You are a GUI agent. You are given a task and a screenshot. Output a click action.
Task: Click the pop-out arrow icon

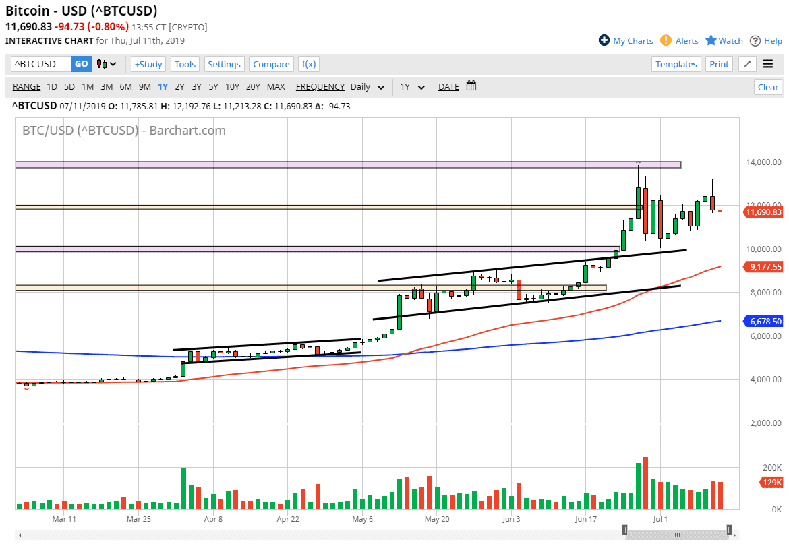(747, 63)
